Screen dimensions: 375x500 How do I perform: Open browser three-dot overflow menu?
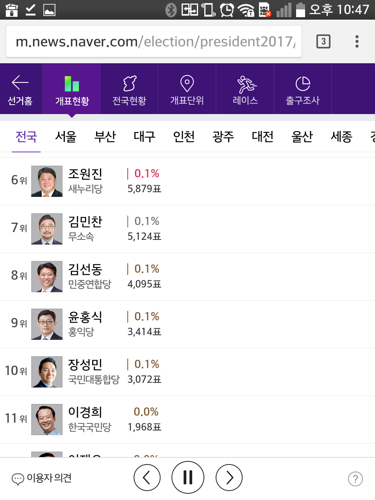pos(357,41)
